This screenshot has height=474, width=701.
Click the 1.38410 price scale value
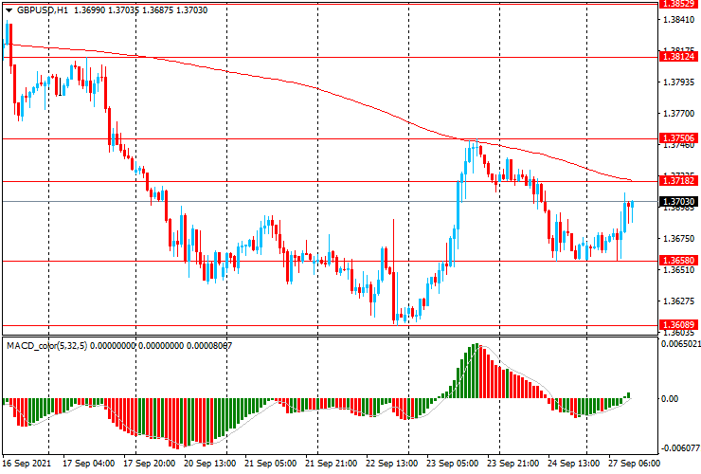[679, 19]
